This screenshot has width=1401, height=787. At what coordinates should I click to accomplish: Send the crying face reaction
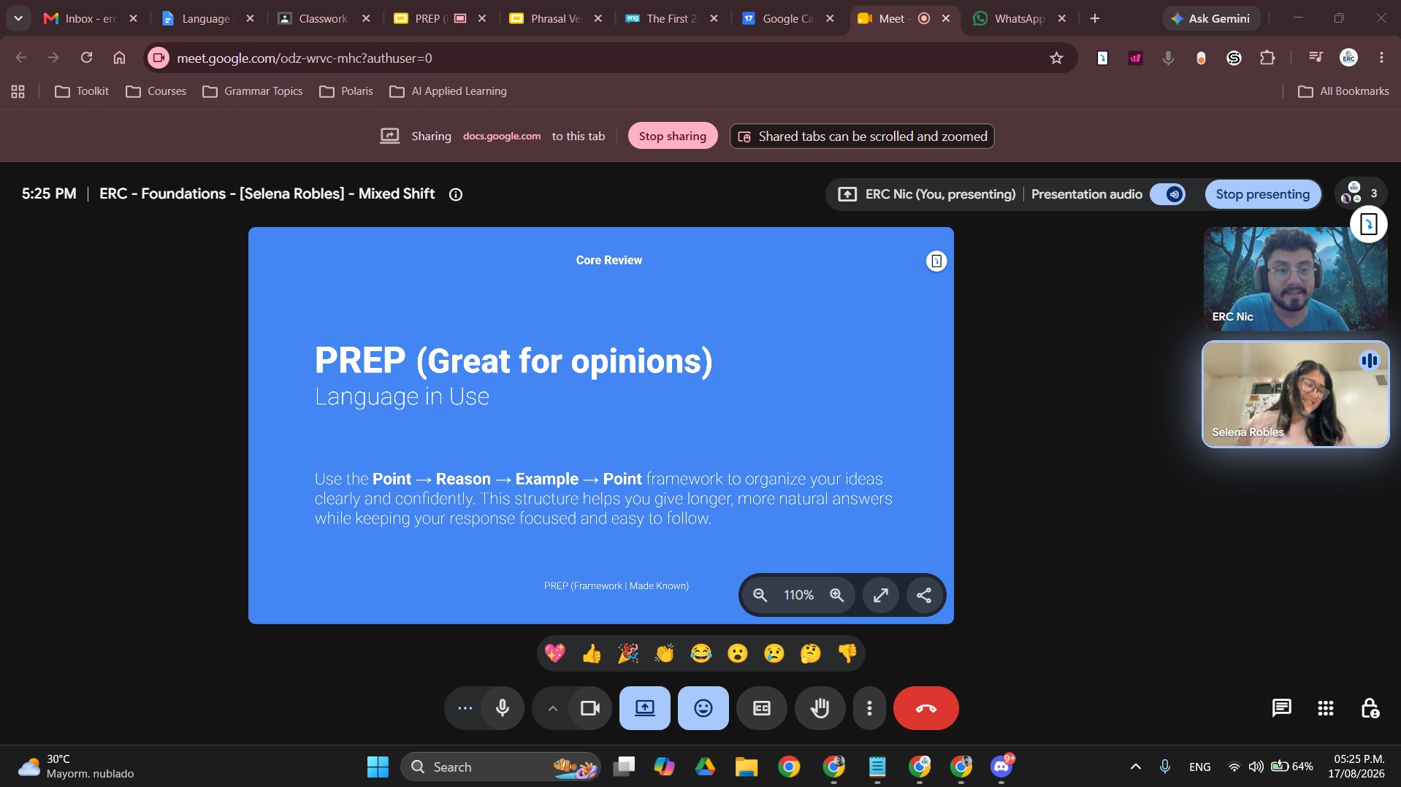coord(774,653)
